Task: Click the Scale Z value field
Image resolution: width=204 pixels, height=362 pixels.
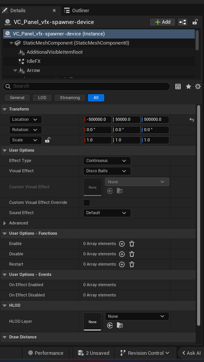Action: tap(155, 140)
